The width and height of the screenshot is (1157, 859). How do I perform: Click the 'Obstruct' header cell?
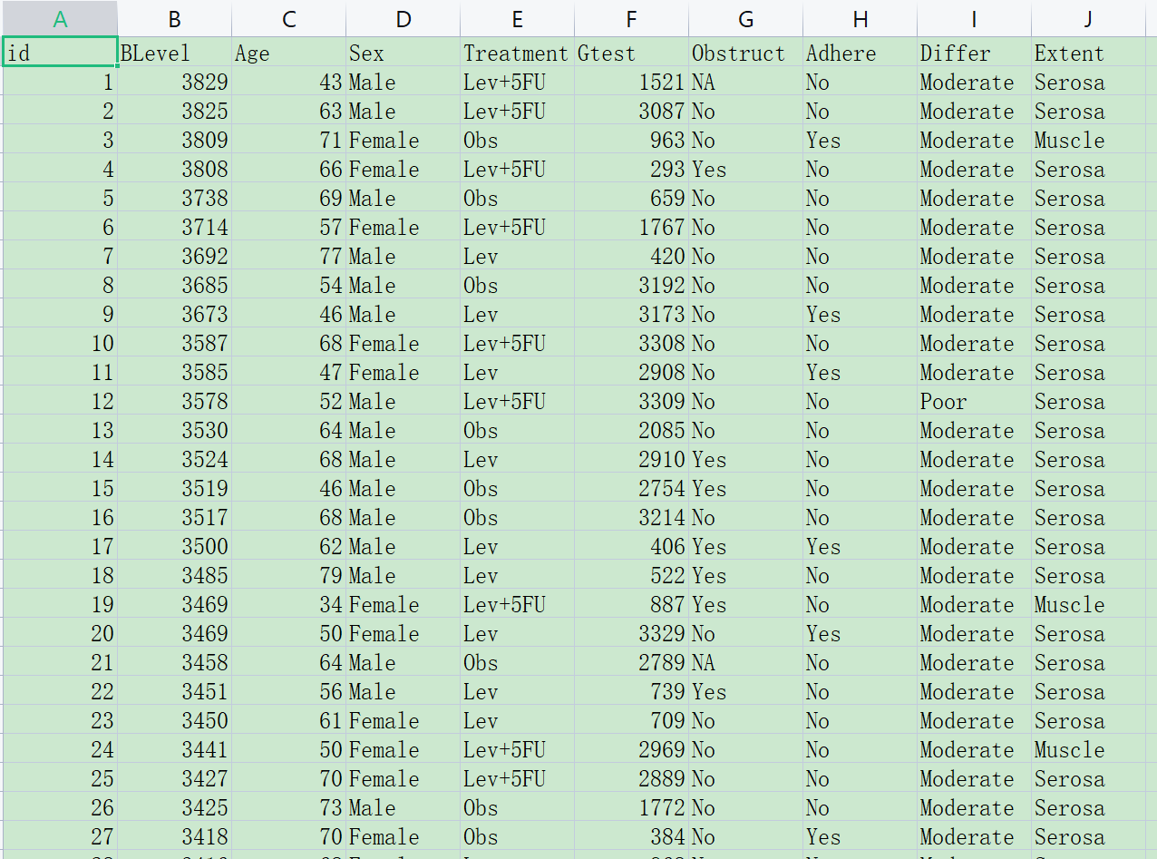click(x=745, y=54)
